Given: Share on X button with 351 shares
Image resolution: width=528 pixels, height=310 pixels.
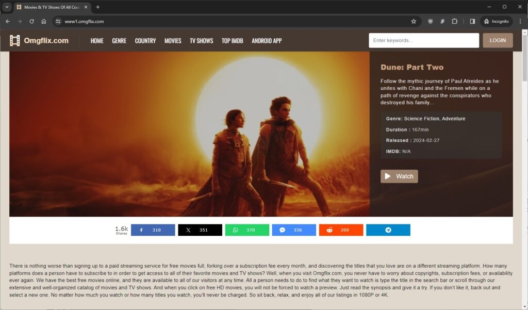Looking at the screenshot, I should 200,230.
